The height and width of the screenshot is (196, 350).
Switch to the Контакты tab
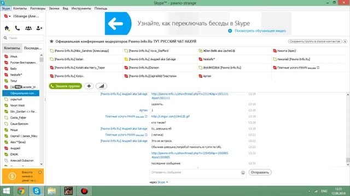click(12, 48)
